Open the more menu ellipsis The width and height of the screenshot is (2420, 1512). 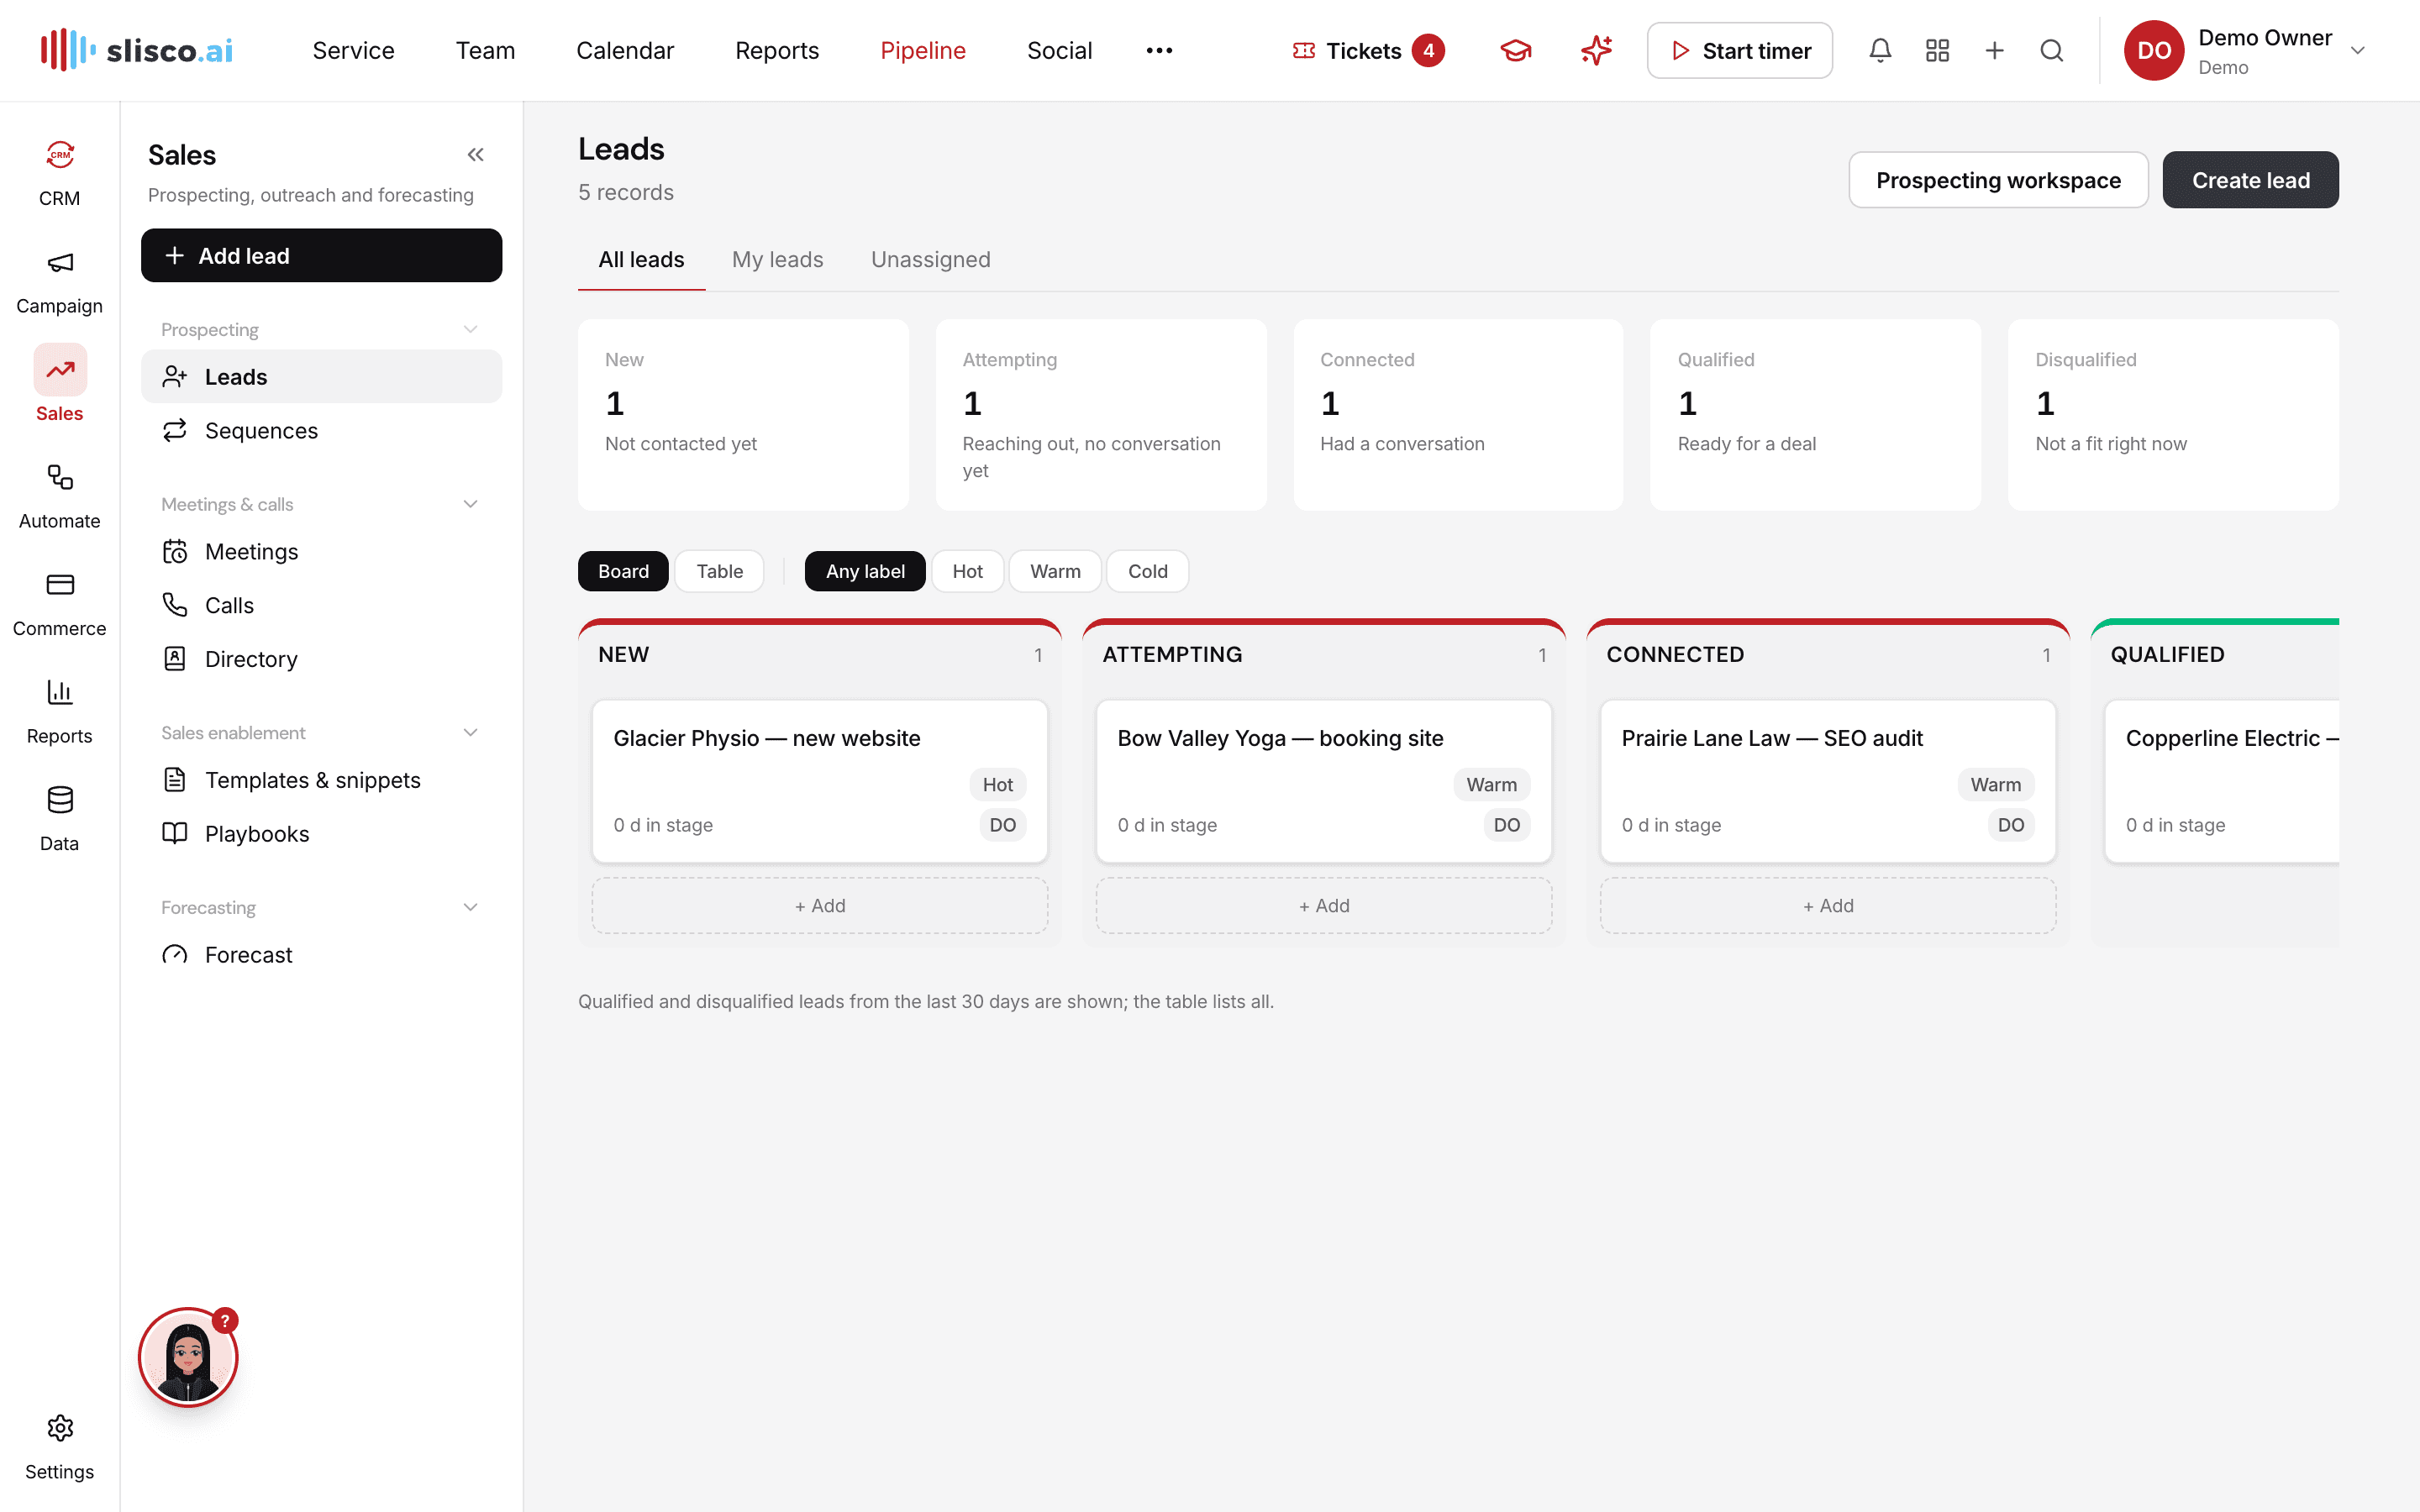click(x=1159, y=50)
